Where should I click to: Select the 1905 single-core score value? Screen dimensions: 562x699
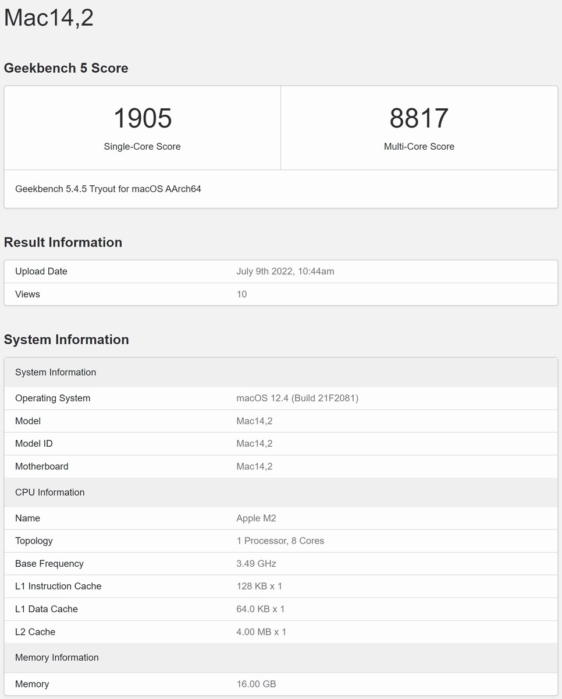[143, 118]
